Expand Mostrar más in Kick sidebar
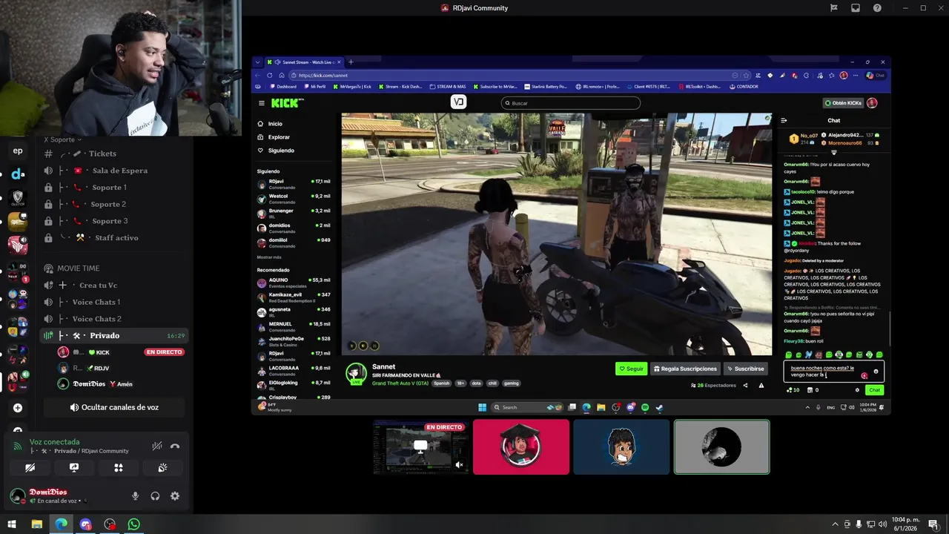Image resolution: width=949 pixels, height=534 pixels. click(x=269, y=257)
